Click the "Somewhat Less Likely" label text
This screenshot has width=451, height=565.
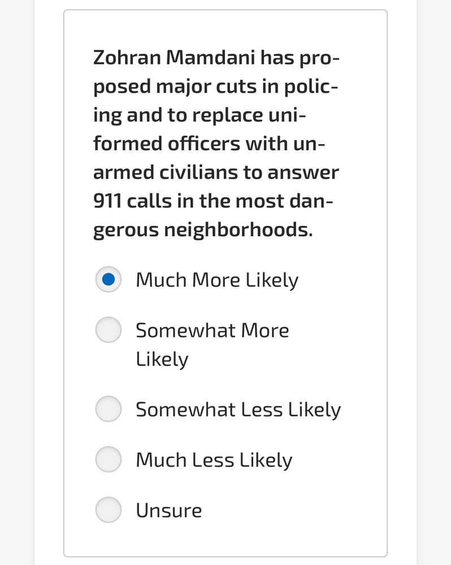tap(238, 410)
